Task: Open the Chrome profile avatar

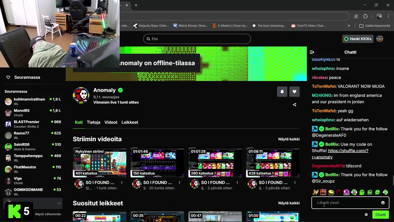Action: pos(379,16)
